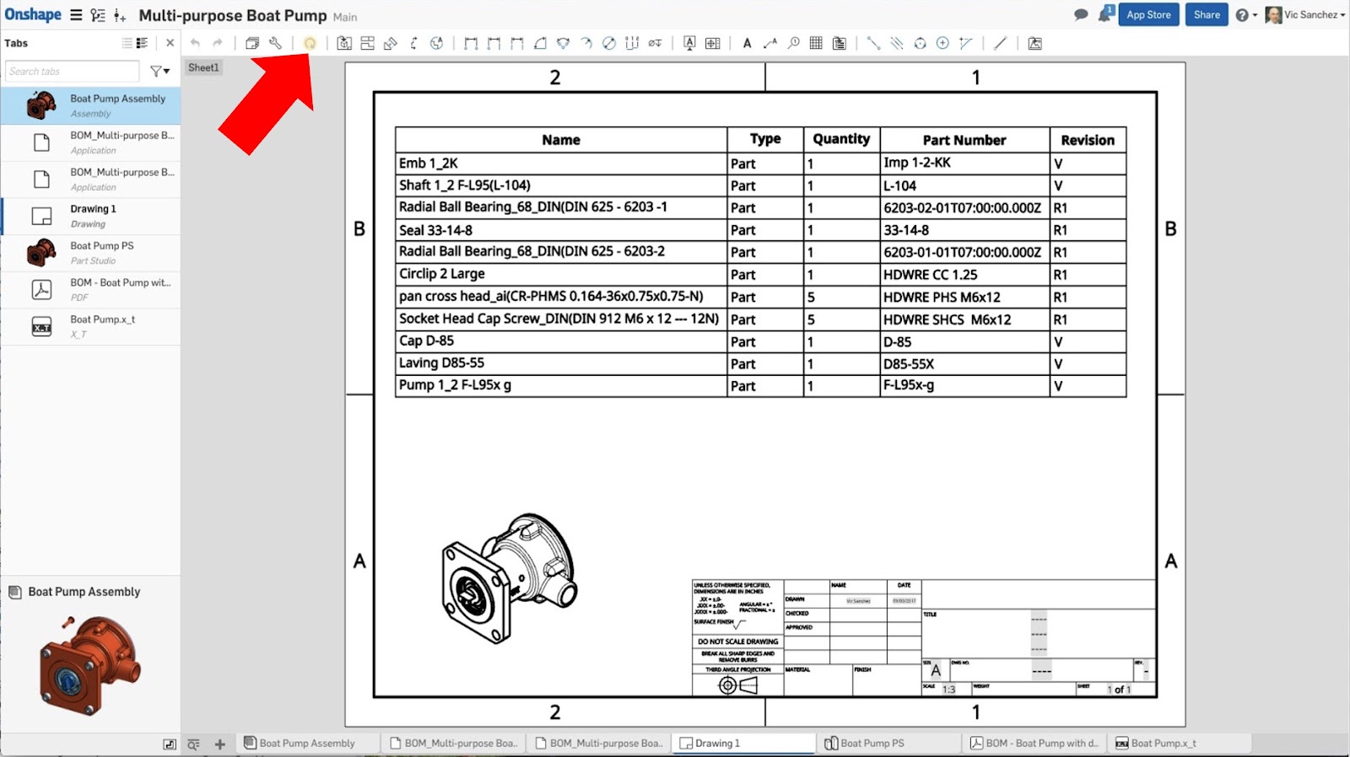1350x757 pixels.
Task: Focus the Search tabs field
Action: click(72, 72)
